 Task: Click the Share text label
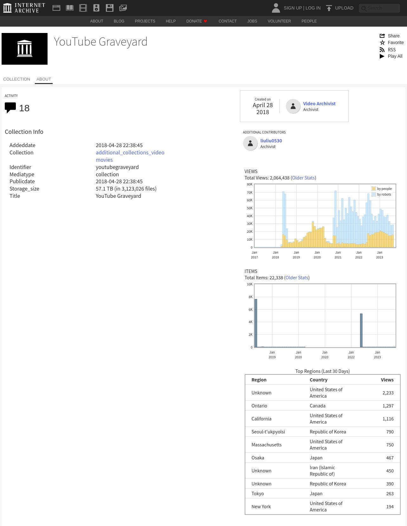pyautogui.click(x=394, y=36)
